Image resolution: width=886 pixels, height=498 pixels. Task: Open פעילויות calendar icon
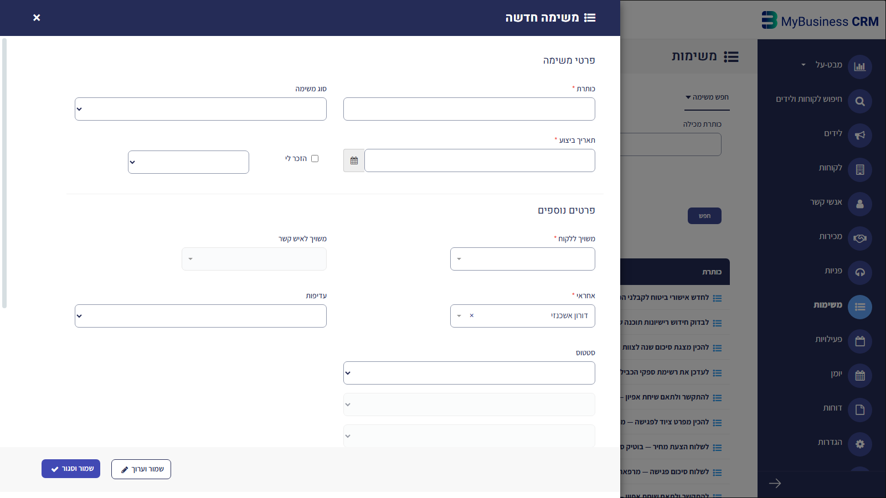click(859, 341)
